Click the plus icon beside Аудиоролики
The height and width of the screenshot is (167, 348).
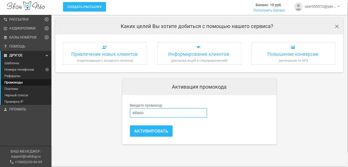(x=47, y=28)
